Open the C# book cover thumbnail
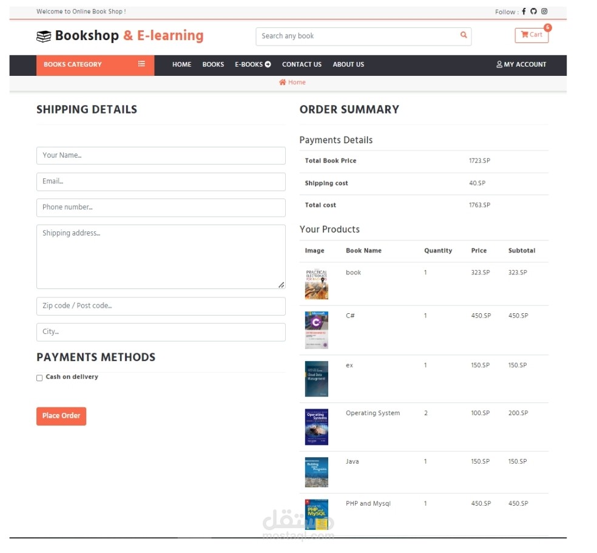Screen dimensions: 597x553 (x=316, y=330)
